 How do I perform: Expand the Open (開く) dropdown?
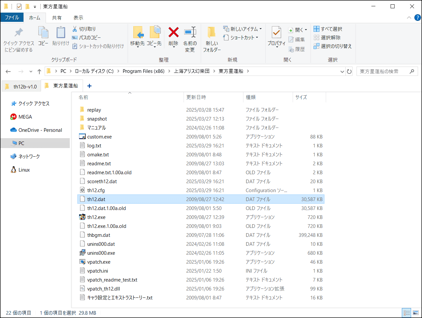coord(306,30)
